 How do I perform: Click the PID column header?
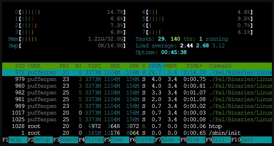[20, 66]
